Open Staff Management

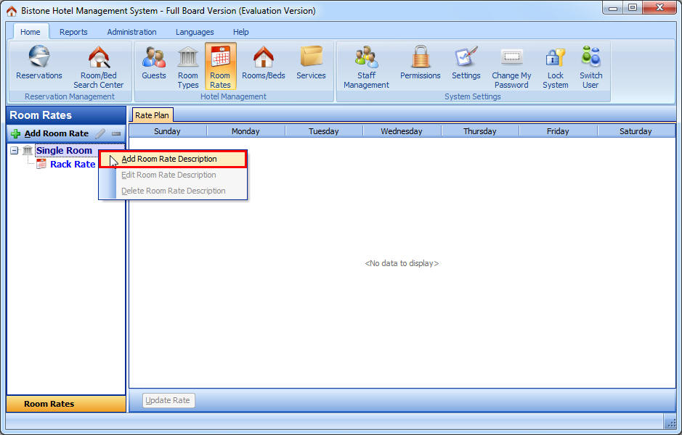(366, 67)
